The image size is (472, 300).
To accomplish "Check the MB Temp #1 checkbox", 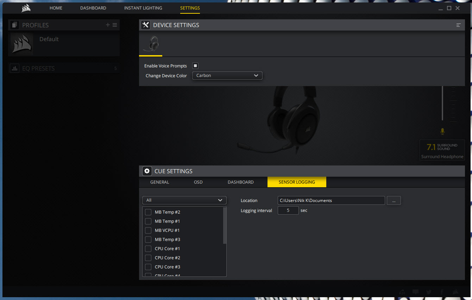I will 148,221.
